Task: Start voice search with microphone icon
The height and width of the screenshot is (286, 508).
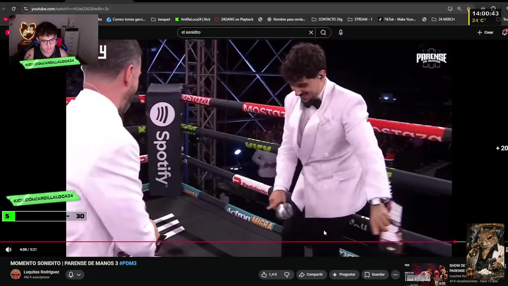Action: pyautogui.click(x=341, y=33)
